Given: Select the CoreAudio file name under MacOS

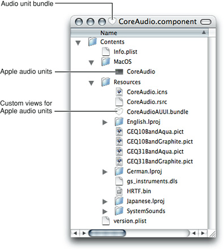Looking at the screenshot, I should click(x=141, y=72).
